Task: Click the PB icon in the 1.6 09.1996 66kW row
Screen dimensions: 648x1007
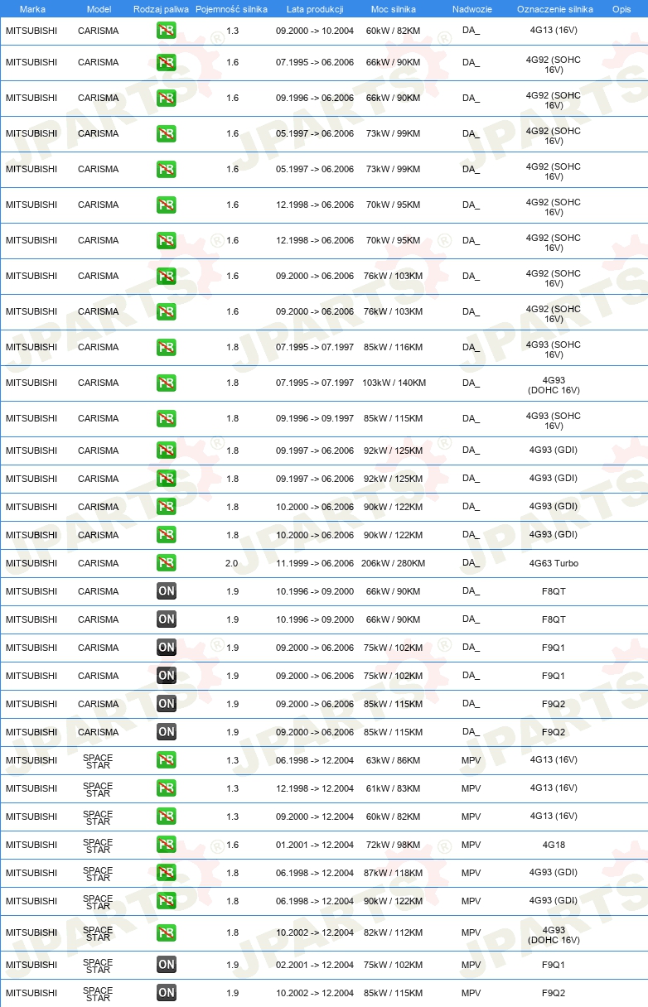Action: [167, 98]
